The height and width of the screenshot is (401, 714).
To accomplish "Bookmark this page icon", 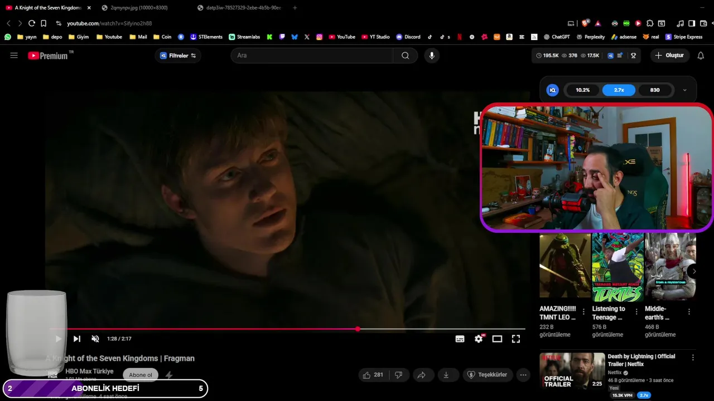I will pos(44,23).
